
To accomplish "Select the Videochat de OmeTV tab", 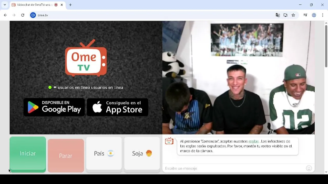I will tap(37, 5).
